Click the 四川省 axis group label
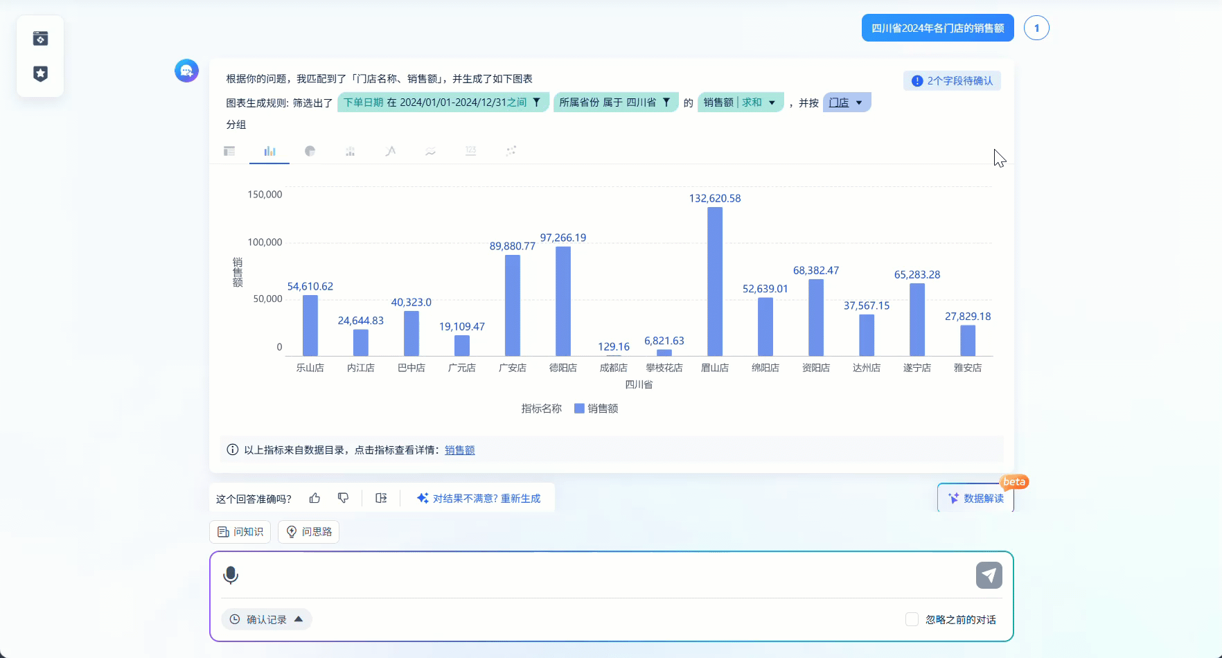 [639, 384]
